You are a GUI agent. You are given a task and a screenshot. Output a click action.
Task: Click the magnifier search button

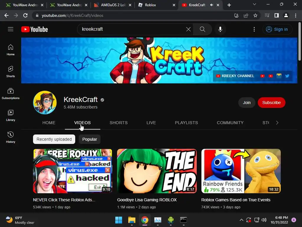tap(202, 29)
